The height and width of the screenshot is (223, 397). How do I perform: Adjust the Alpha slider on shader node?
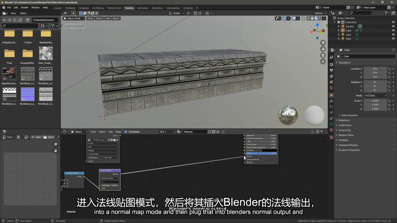261,153
